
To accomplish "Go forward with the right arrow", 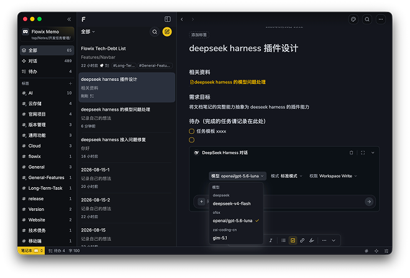I will [x=193, y=19].
